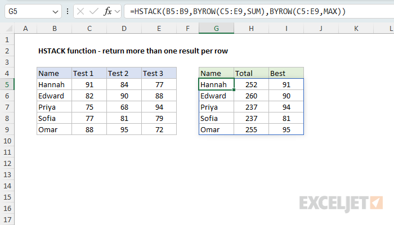The image size is (394, 225).
Task: Click cell B7 containing Priya
Action: [x=54, y=107]
